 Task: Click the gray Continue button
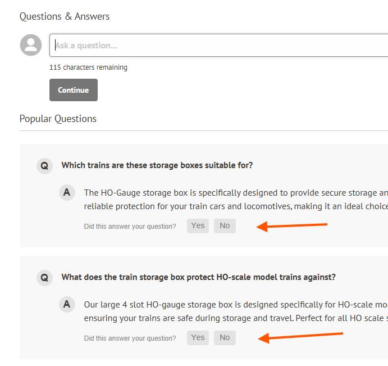click(x=74, y=90)
